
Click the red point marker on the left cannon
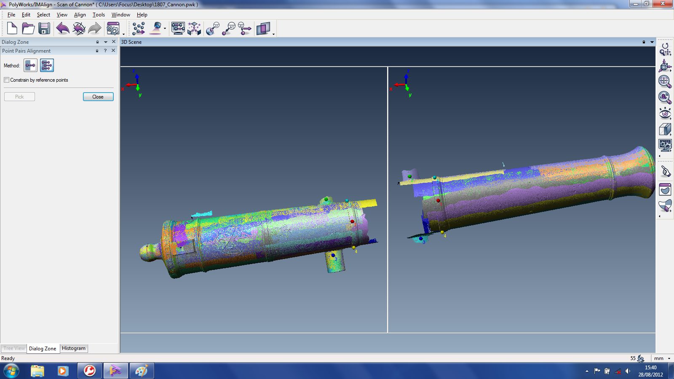tap(352, 221)
